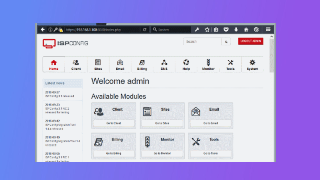The width and height of the screenshot is (320, 180).
Task: Open the Help globe icon
Action: 186,62
